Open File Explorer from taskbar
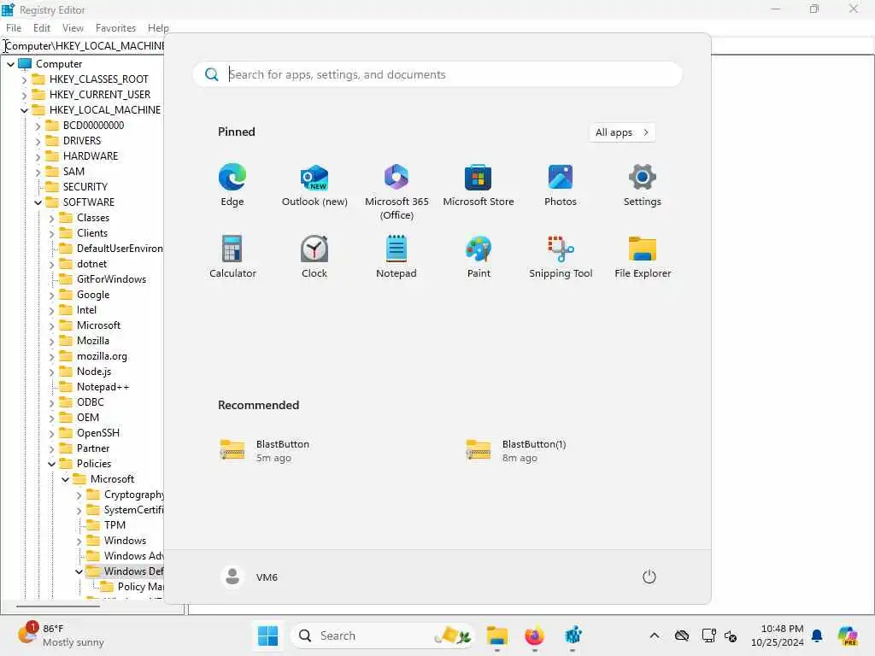Viewport: 875px width, 656px height. pyautogui.click(x=496, y=635)
